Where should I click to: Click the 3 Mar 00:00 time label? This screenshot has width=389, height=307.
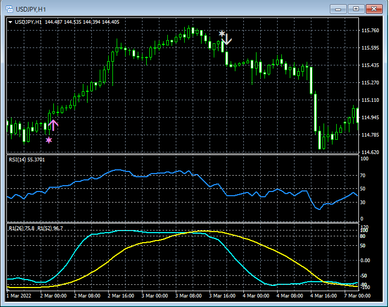154,296
